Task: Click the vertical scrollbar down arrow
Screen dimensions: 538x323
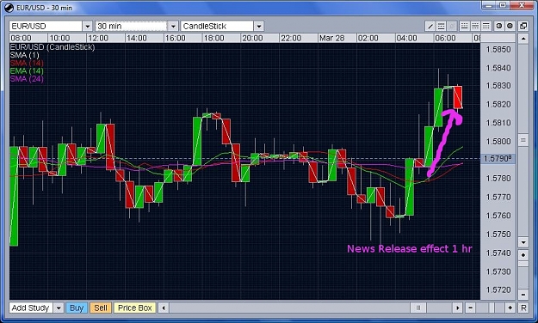Action: point(523,242)
